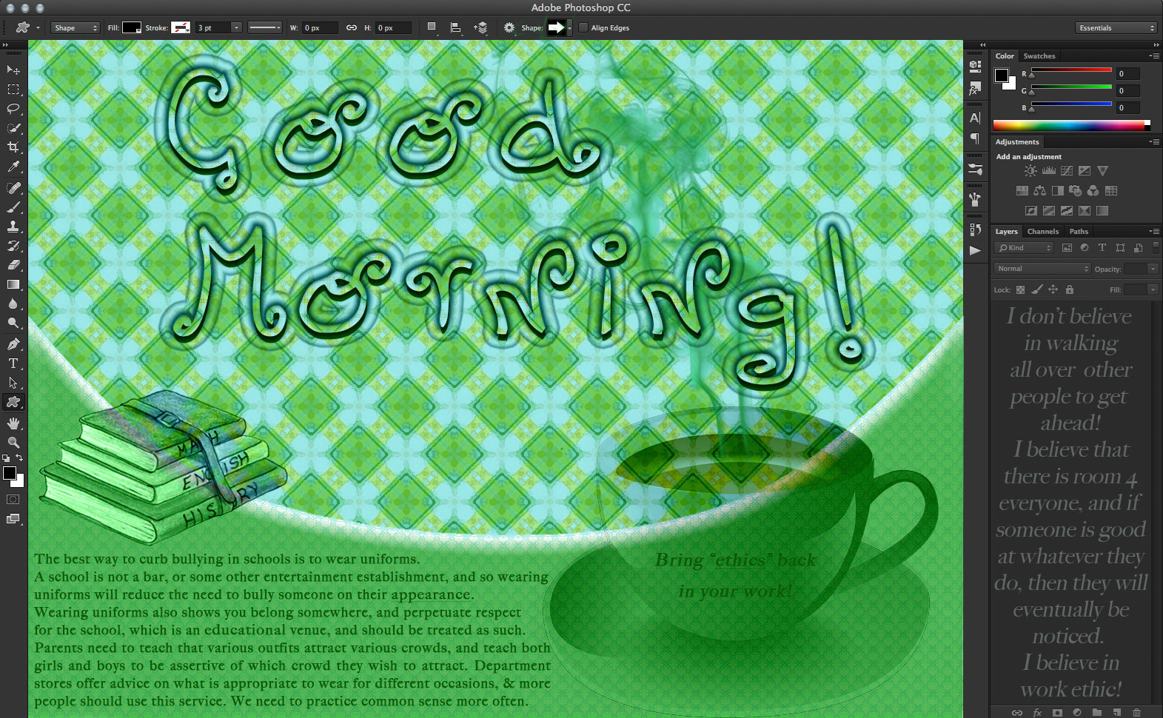Screen dimensions: 1163x718
Task: Select the Hand tool
Action: pos(13,423)
